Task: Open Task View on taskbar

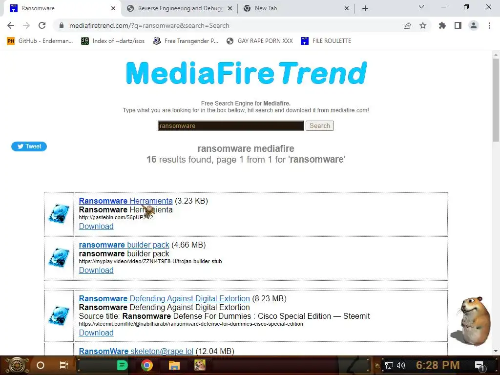Action: point(64,365)
